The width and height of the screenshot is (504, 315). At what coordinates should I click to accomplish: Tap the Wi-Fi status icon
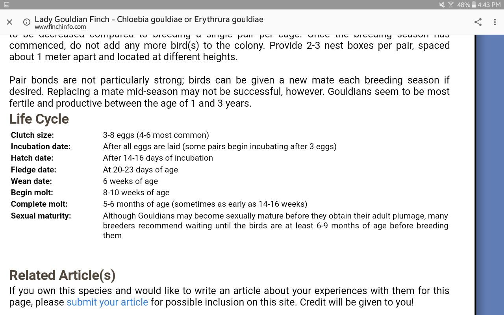coord(451,5)
